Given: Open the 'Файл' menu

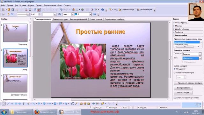Looking at the screenshot, I should tap(3, 5).
